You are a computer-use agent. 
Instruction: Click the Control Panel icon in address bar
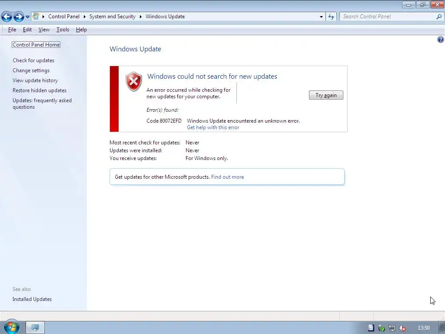[36, 17]
